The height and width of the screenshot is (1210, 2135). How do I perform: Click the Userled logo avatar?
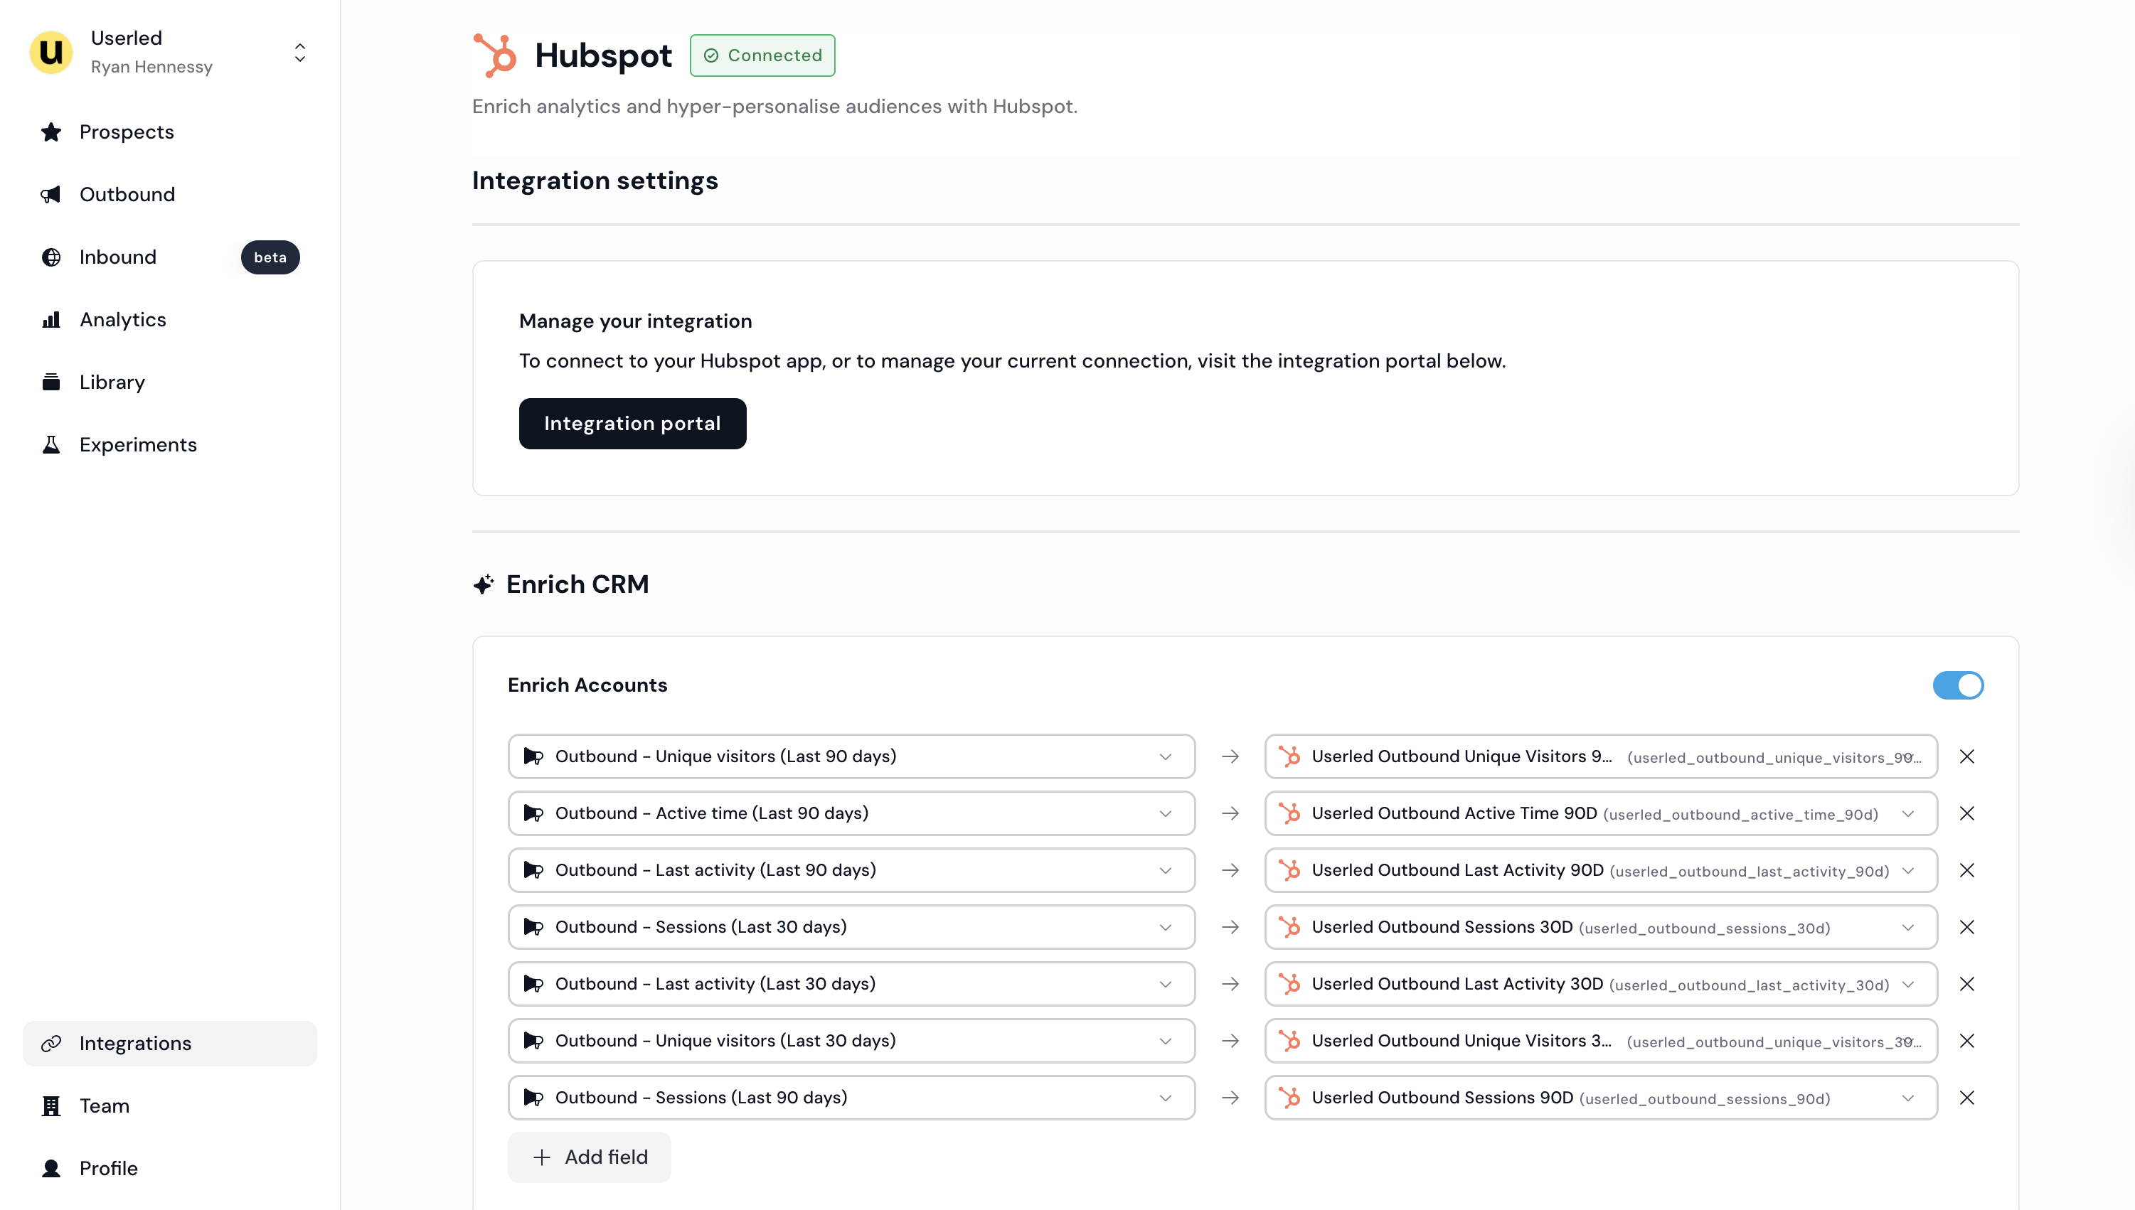click(x=51, y=53)
